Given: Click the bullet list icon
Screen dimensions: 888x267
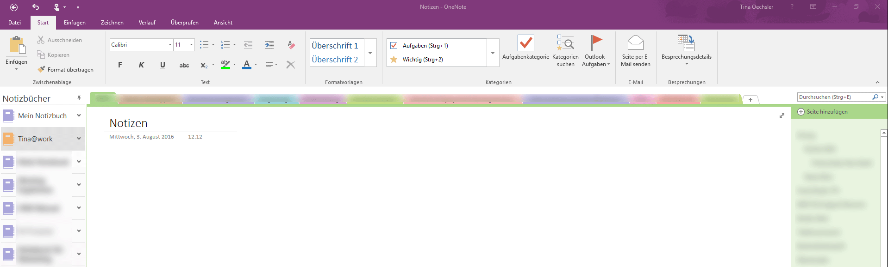Looking at the screenshot, I should (x=204, y=45).
